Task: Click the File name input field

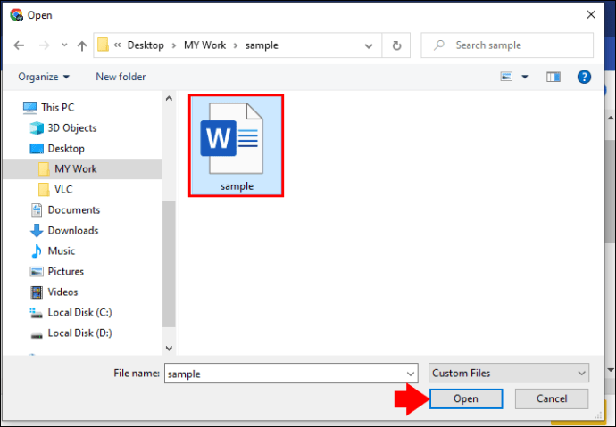Action: [291, 374]
